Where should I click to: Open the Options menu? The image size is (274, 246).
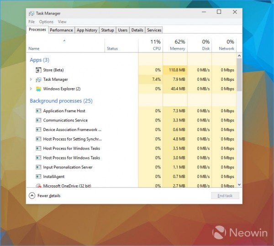(x=46, y=22)
